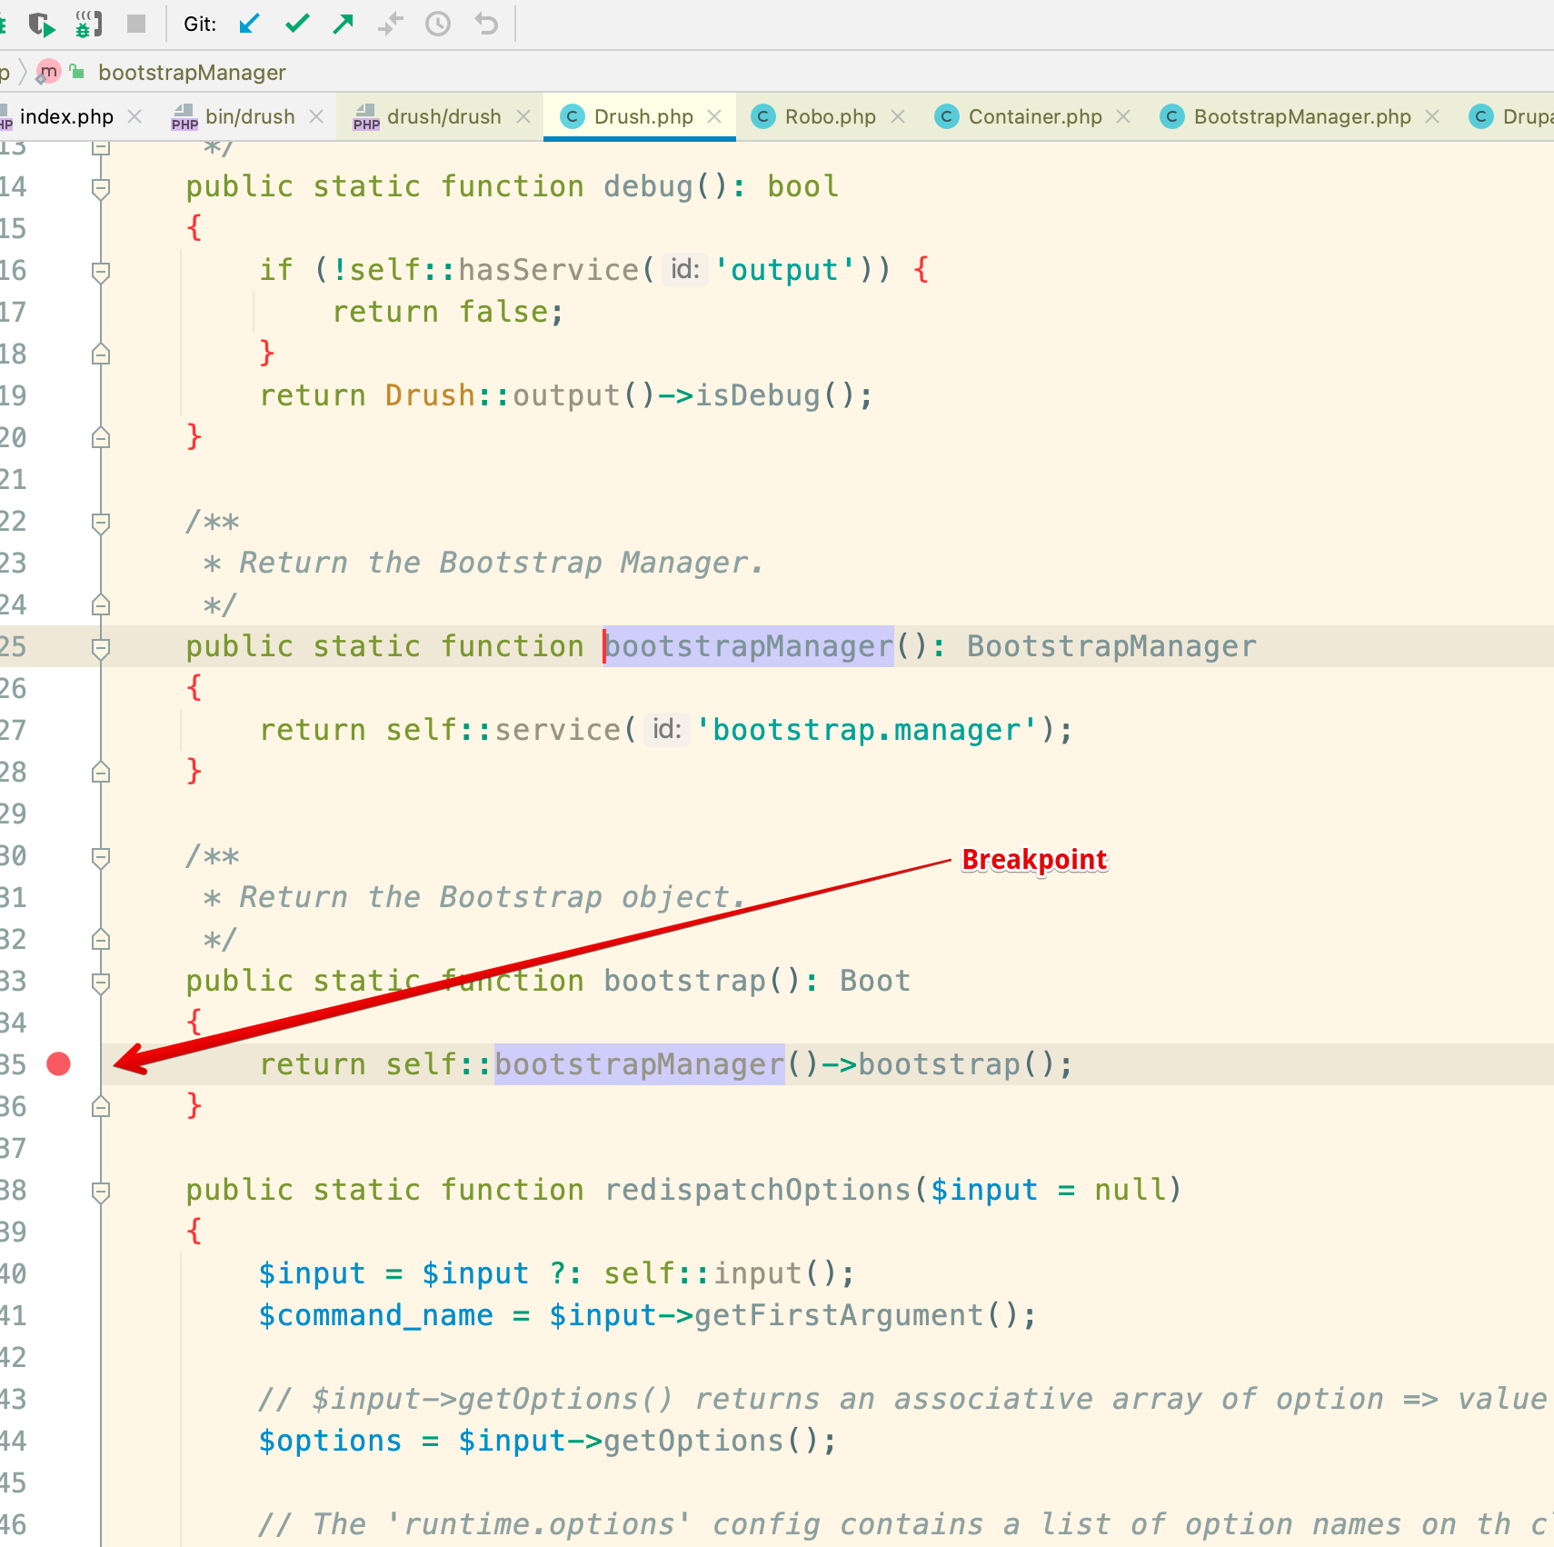
Task: Close the Drush.php tab
Action: pyautogui.click(x=714, y=116)
